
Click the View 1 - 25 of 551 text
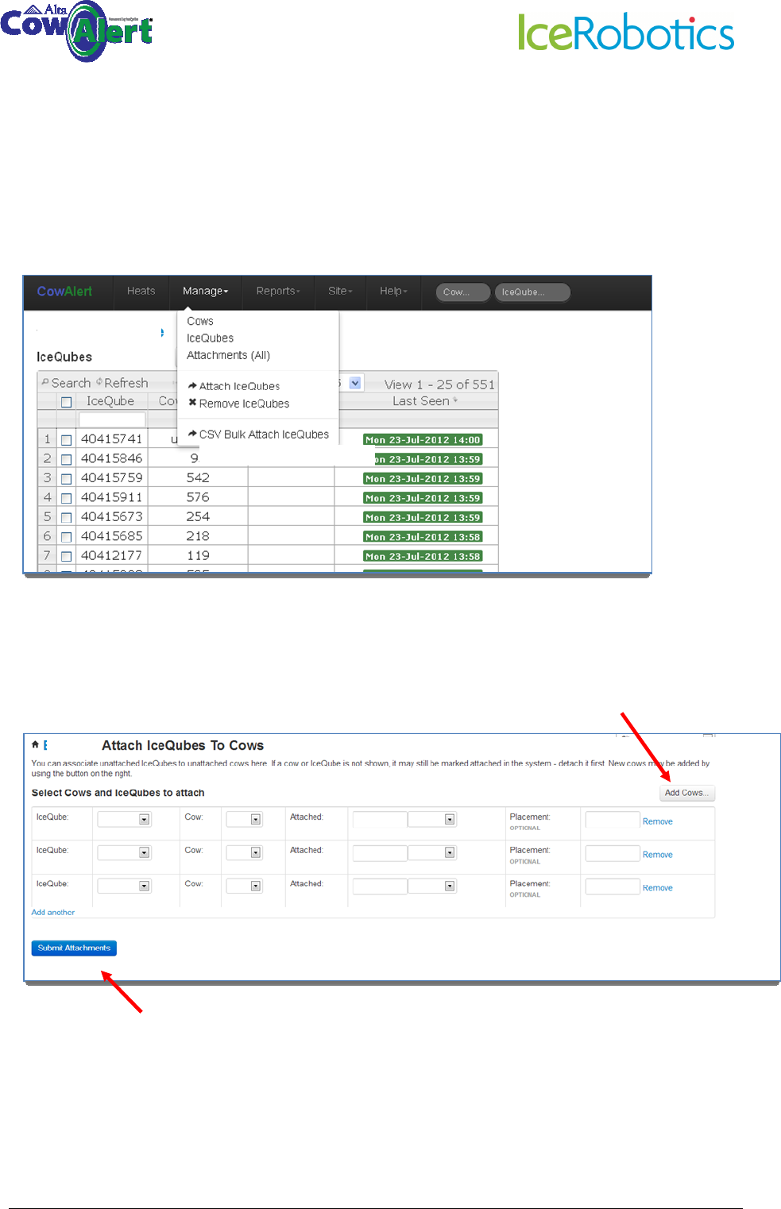(439, 384)
